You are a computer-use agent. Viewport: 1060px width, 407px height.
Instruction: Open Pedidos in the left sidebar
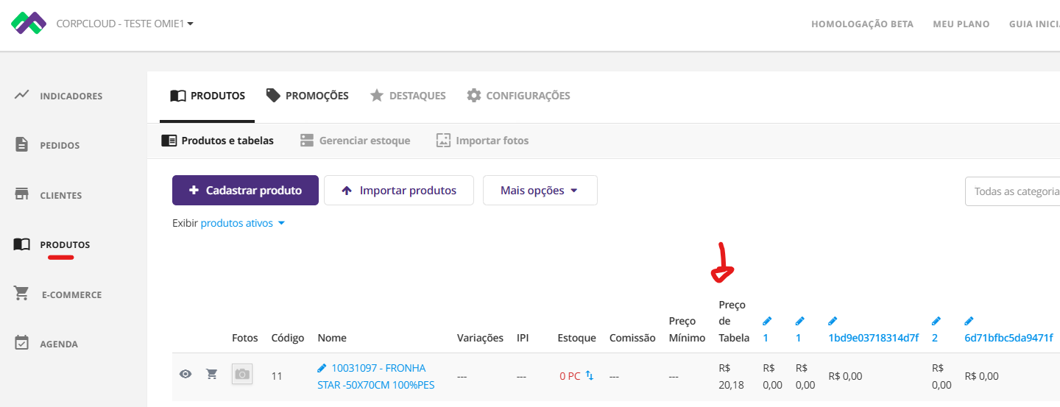[60, 145]
